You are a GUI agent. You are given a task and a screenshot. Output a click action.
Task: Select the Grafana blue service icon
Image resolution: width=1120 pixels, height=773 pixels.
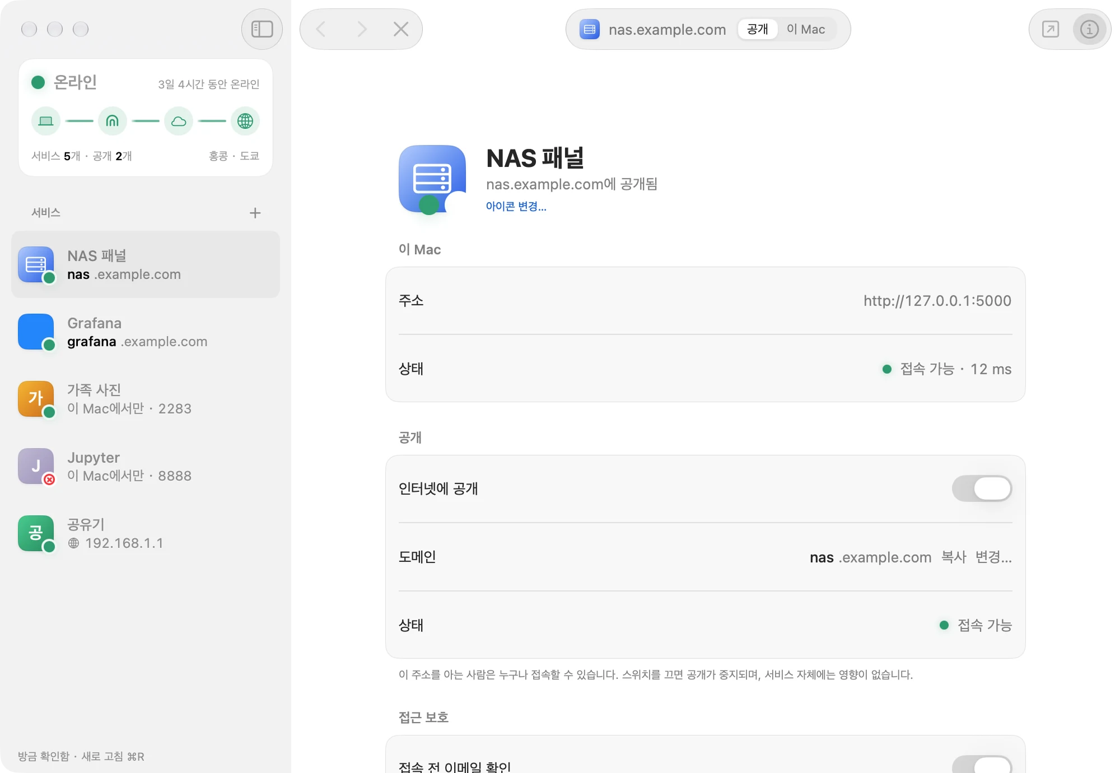(36, 332)
